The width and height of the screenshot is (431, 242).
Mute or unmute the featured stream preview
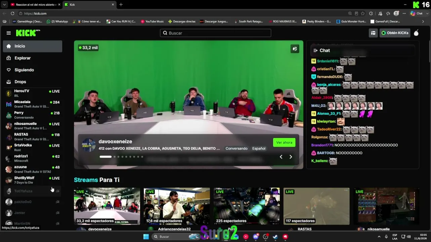pos(295,49)
